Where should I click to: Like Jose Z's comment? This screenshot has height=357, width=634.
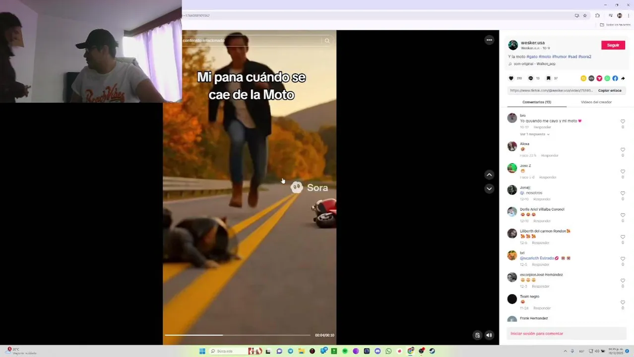click(623, 172)
